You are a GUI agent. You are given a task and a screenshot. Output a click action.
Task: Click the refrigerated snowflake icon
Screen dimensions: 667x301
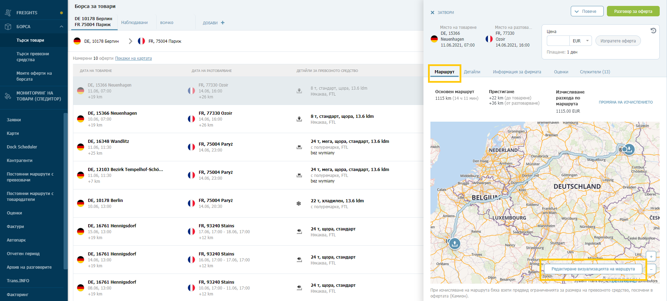coord(299,203)
